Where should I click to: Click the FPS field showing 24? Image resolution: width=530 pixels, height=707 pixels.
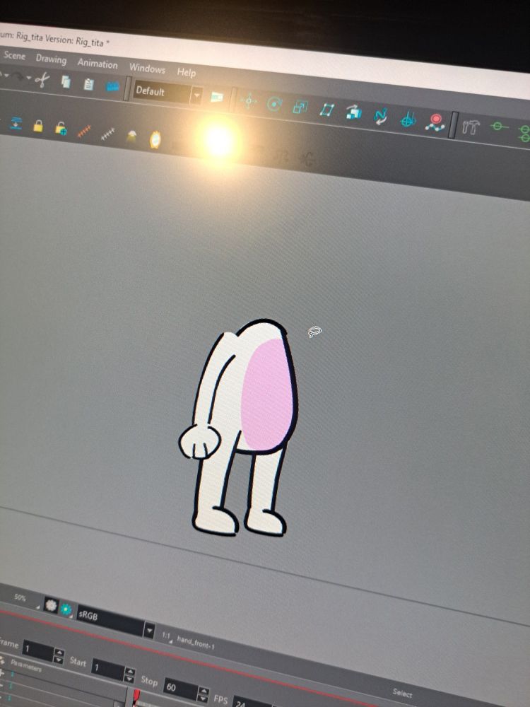tap(251, 702)
